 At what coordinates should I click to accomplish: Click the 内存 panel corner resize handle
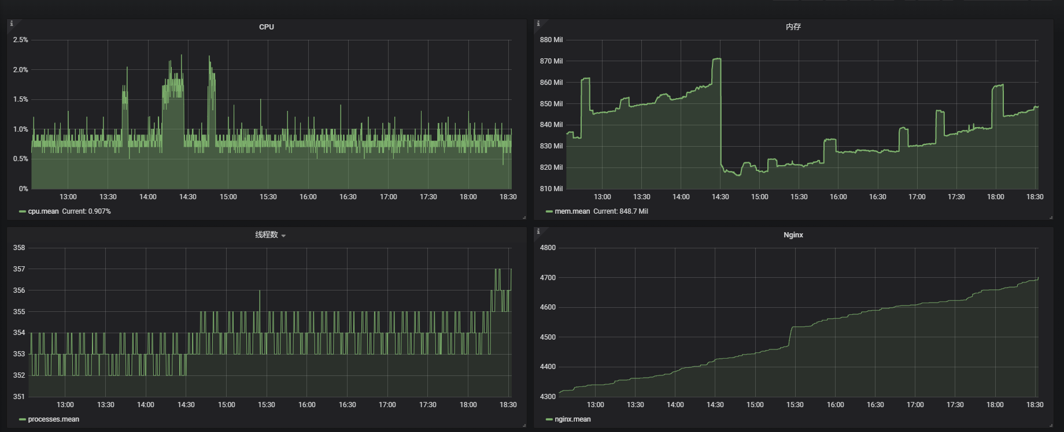(x=1051, y=217)
